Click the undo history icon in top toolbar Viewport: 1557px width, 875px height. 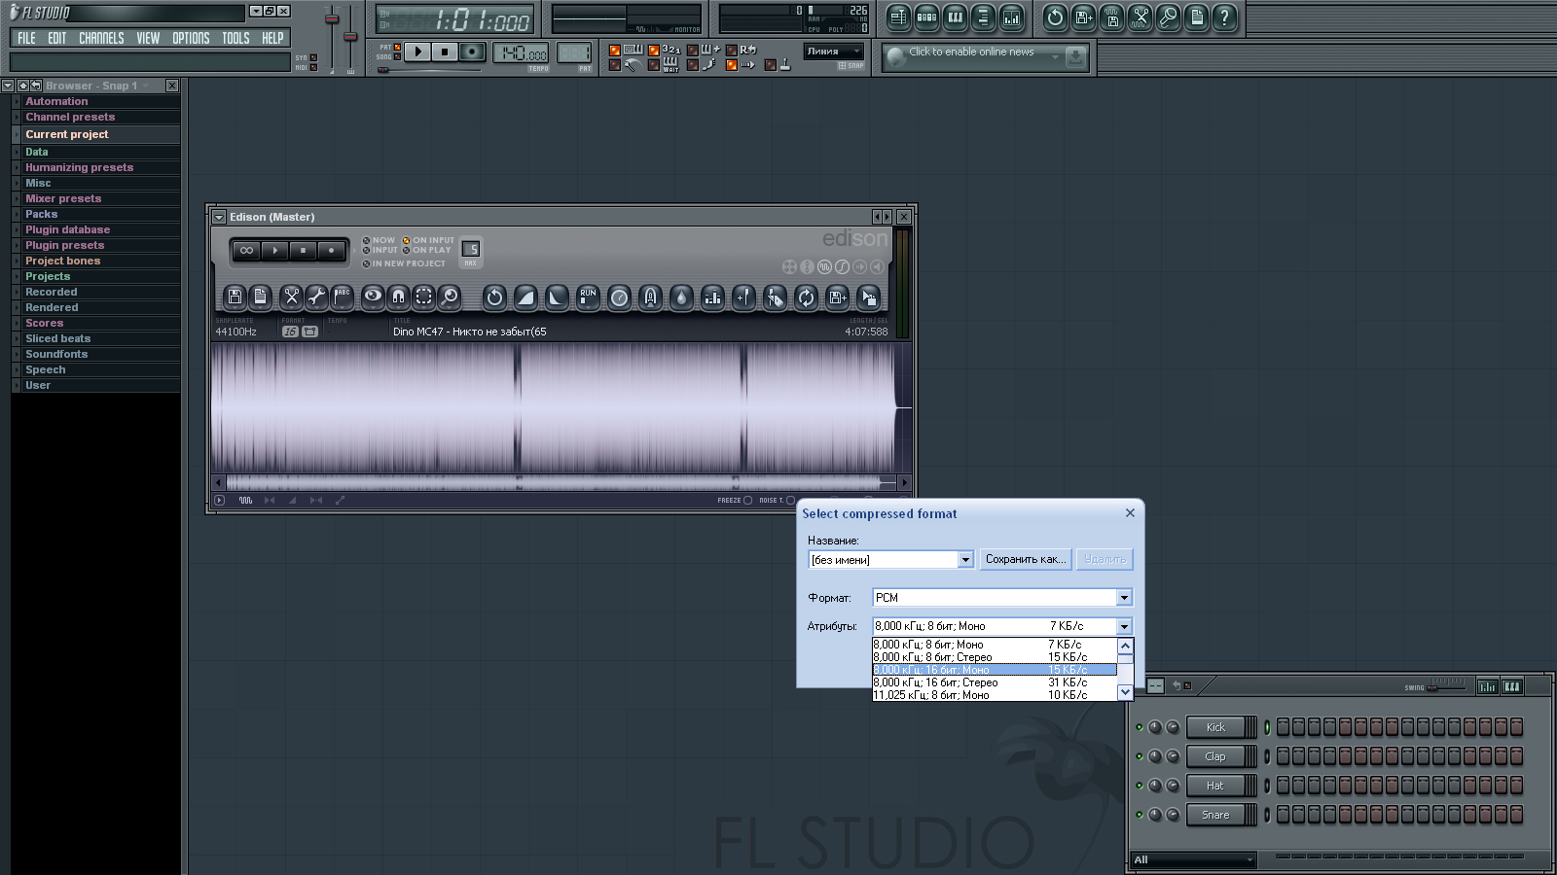(1055, 17)
